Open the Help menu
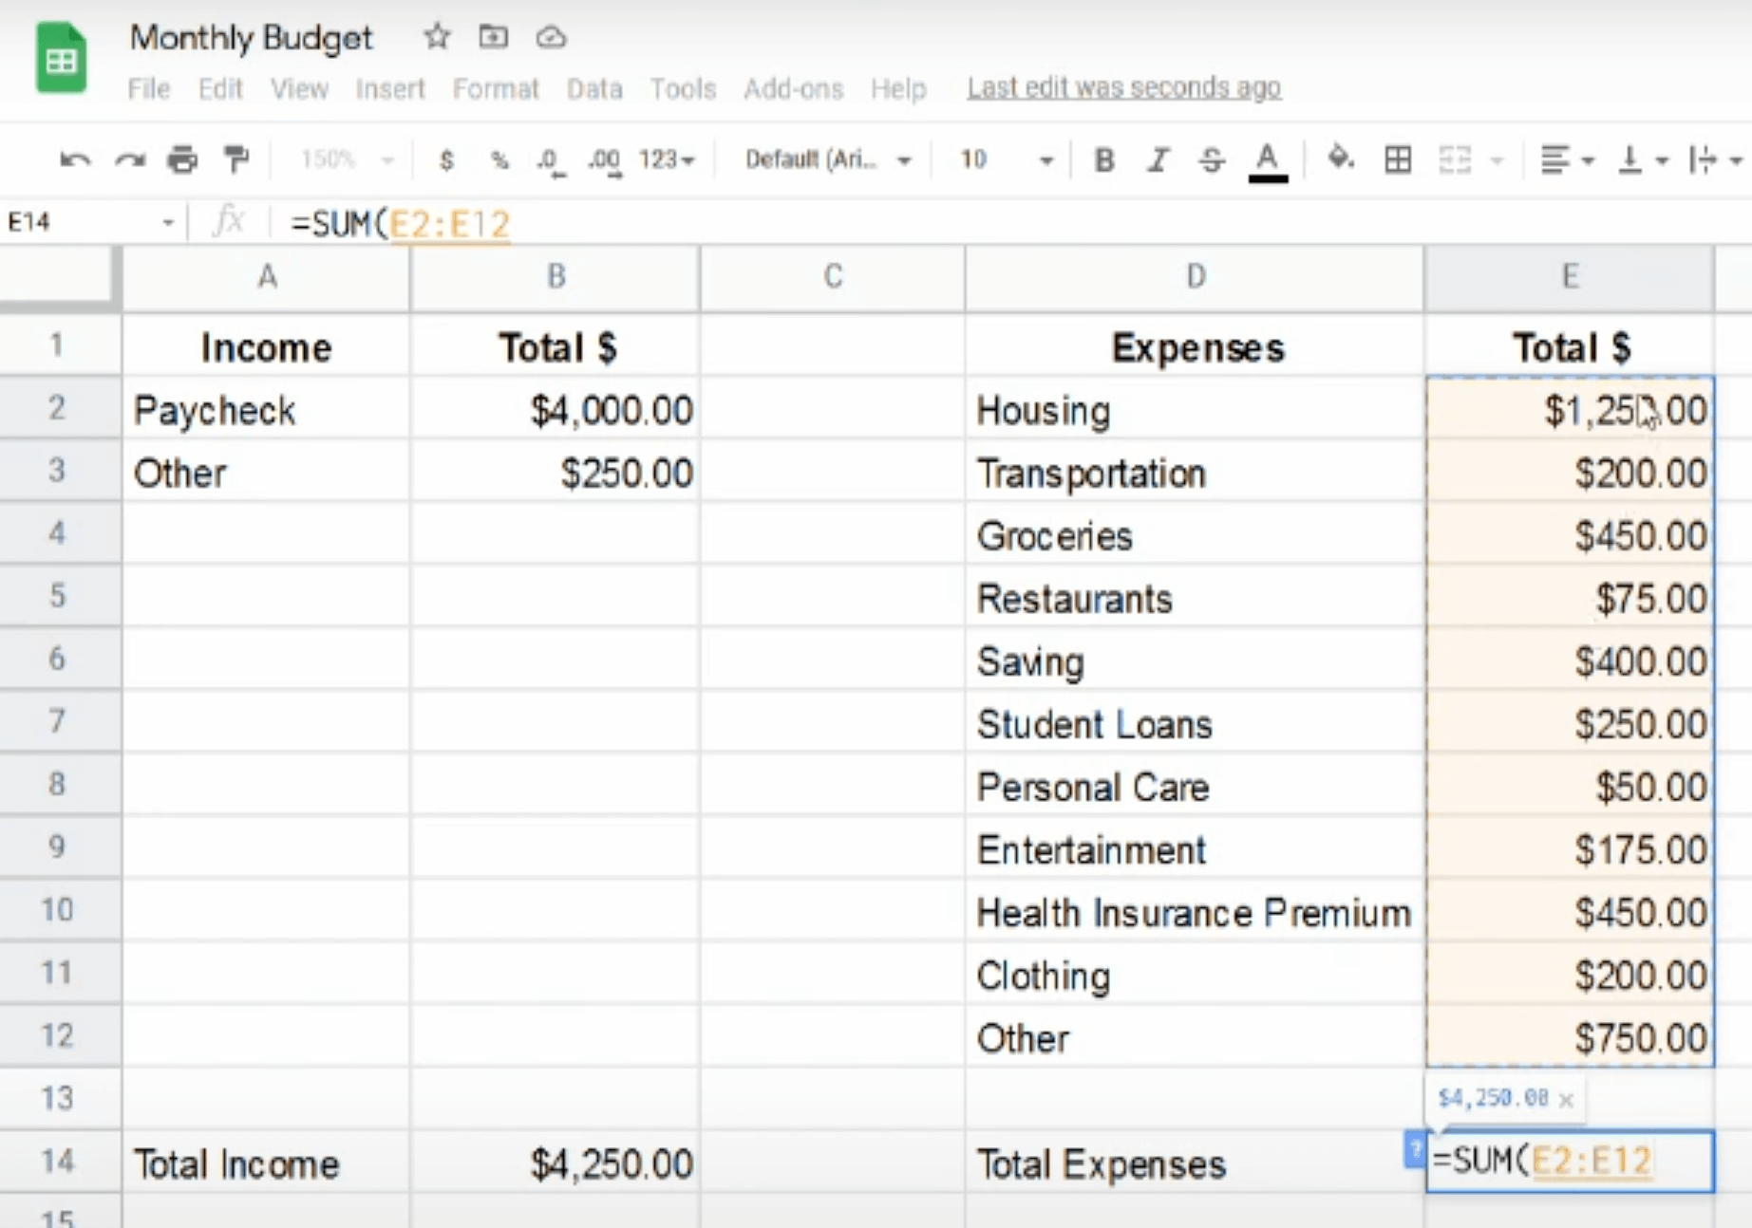 (x=898, y=88)
